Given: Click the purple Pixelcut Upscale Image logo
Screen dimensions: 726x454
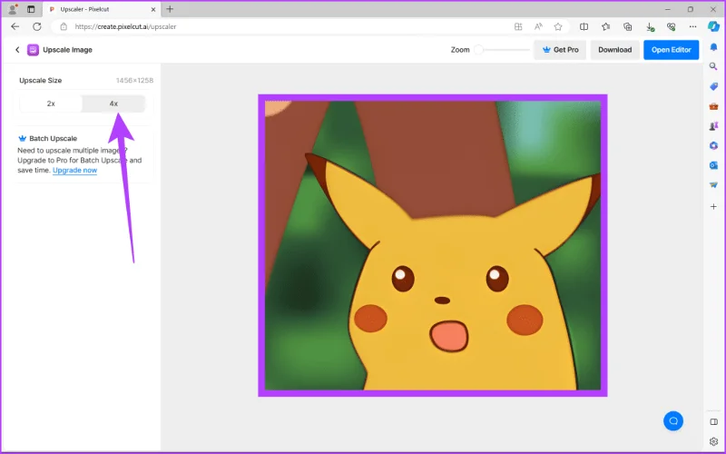Looking at the screenshot, I should coord(33,50).
